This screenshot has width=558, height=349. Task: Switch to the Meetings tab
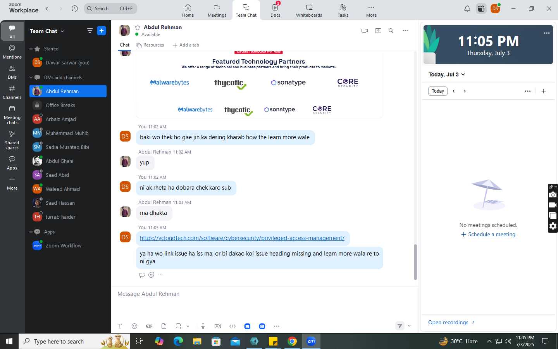(x=217, y=10)
